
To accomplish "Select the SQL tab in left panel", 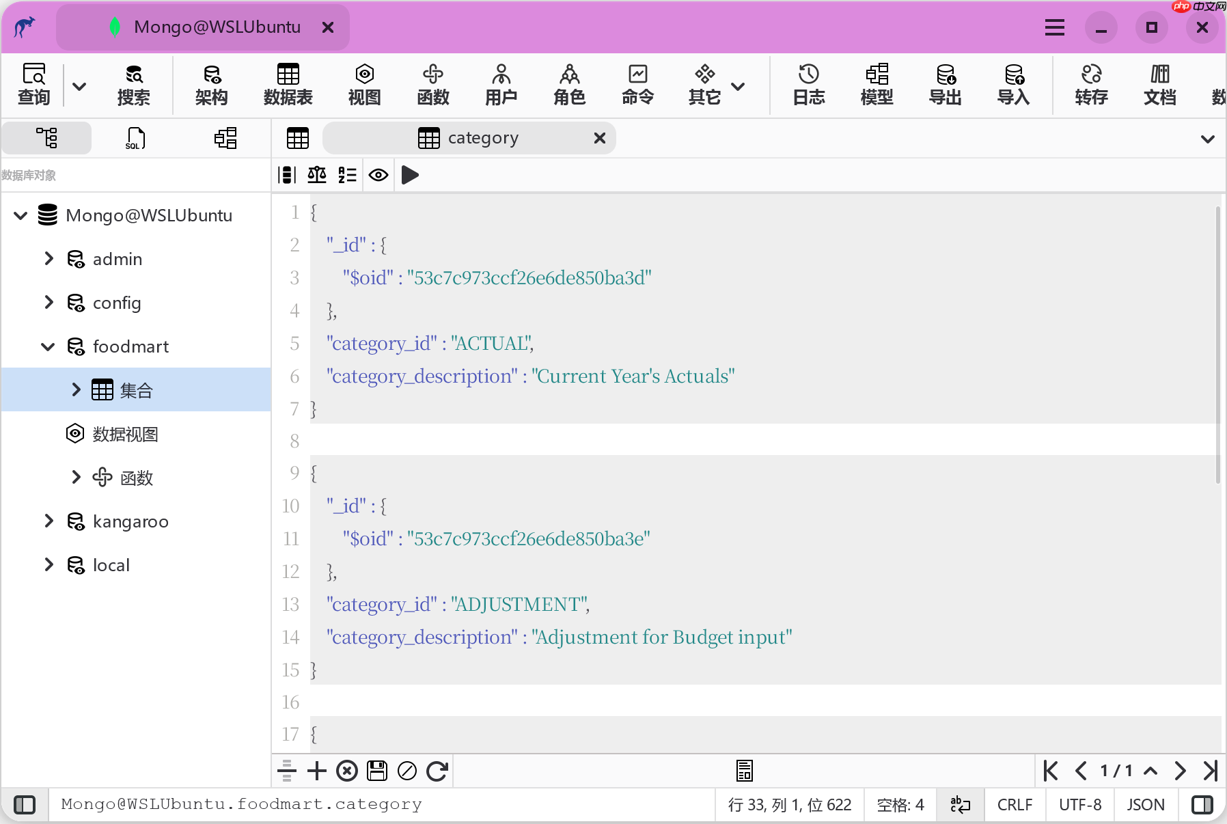I will pyautogui.click(x=135, y=138).
